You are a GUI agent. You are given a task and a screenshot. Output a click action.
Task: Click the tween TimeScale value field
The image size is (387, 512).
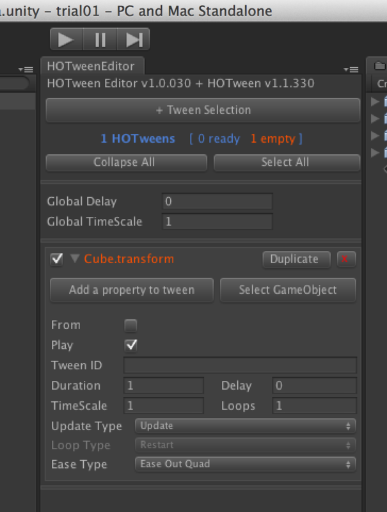tap(164, 406)
